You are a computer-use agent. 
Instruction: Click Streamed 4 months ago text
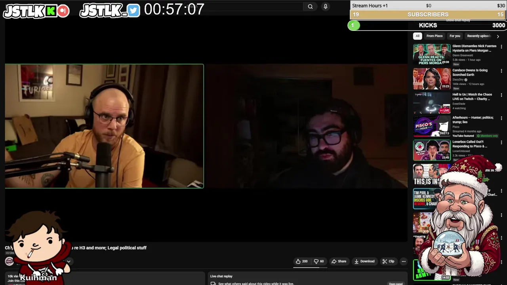point(467,131)
